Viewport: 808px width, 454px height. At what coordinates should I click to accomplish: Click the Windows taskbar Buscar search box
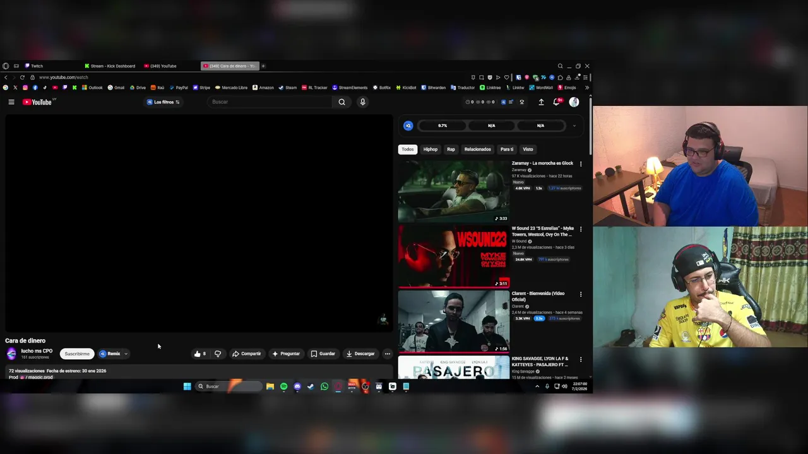[x=229, y=387]
